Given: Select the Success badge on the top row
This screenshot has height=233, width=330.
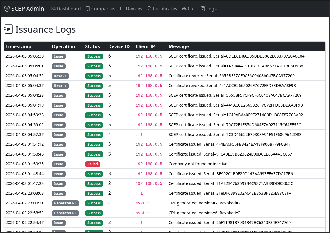Looking at the screenshot, I should pyautogui.click(x=94, y=56).
